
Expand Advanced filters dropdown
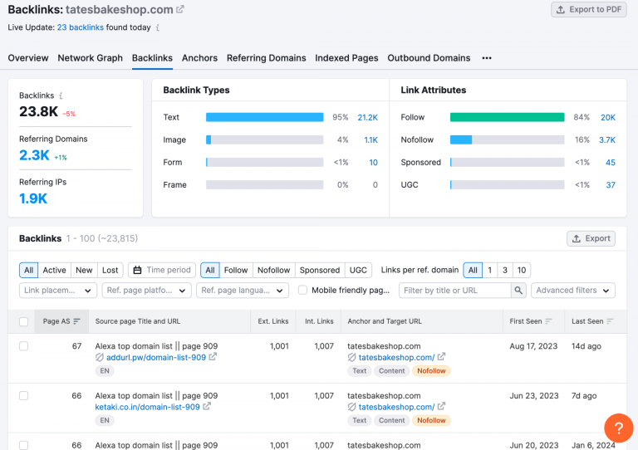[573, 291]
